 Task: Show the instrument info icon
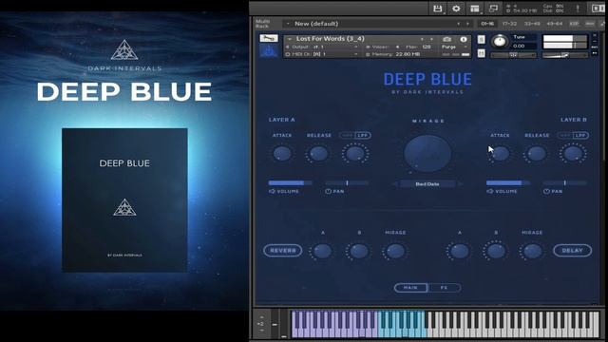pyautogui.click(x=464, y=39)
